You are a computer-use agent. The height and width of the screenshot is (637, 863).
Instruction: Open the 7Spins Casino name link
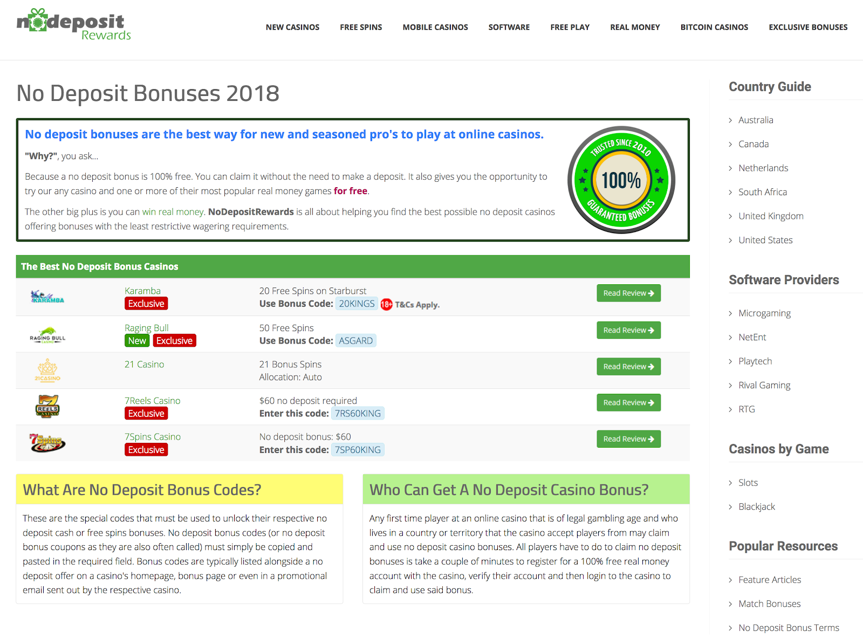pyautogui.click(x=153, y=437)
